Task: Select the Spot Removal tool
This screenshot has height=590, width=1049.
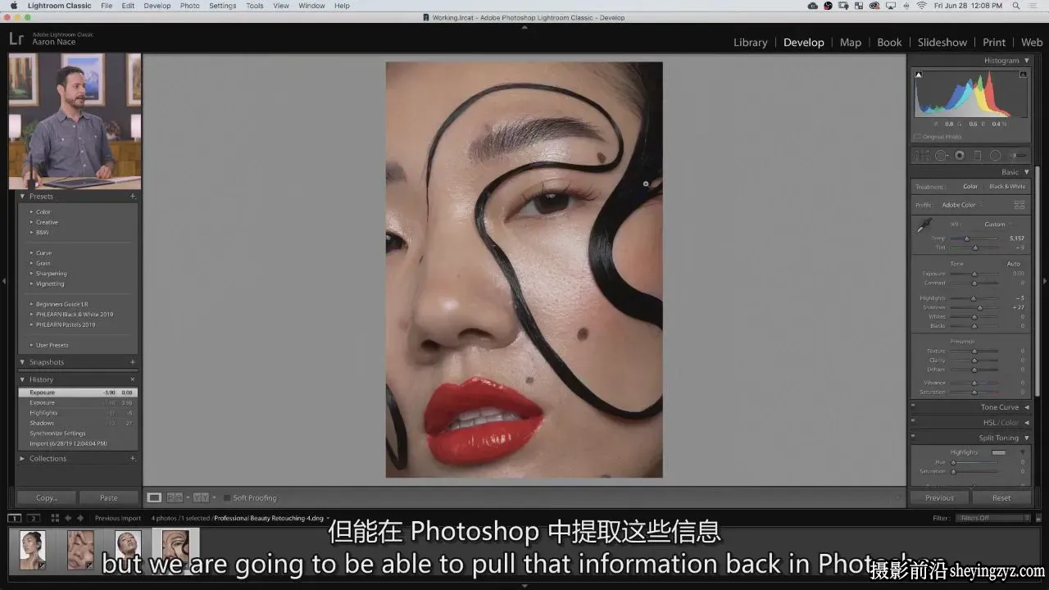Action: coord(942,156)
